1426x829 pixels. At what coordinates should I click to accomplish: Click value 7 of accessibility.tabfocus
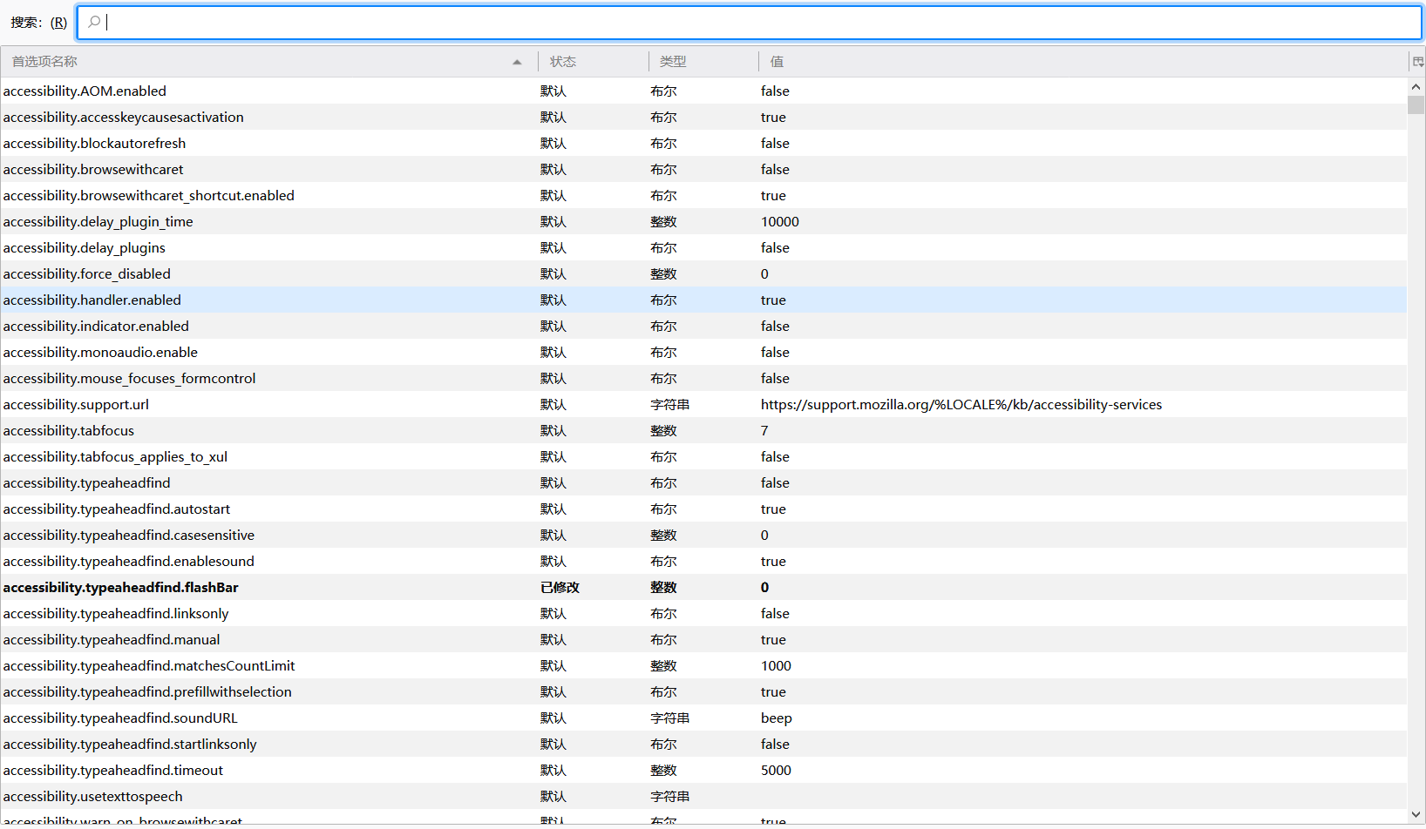pyautogui.click(x=764, y=430)
